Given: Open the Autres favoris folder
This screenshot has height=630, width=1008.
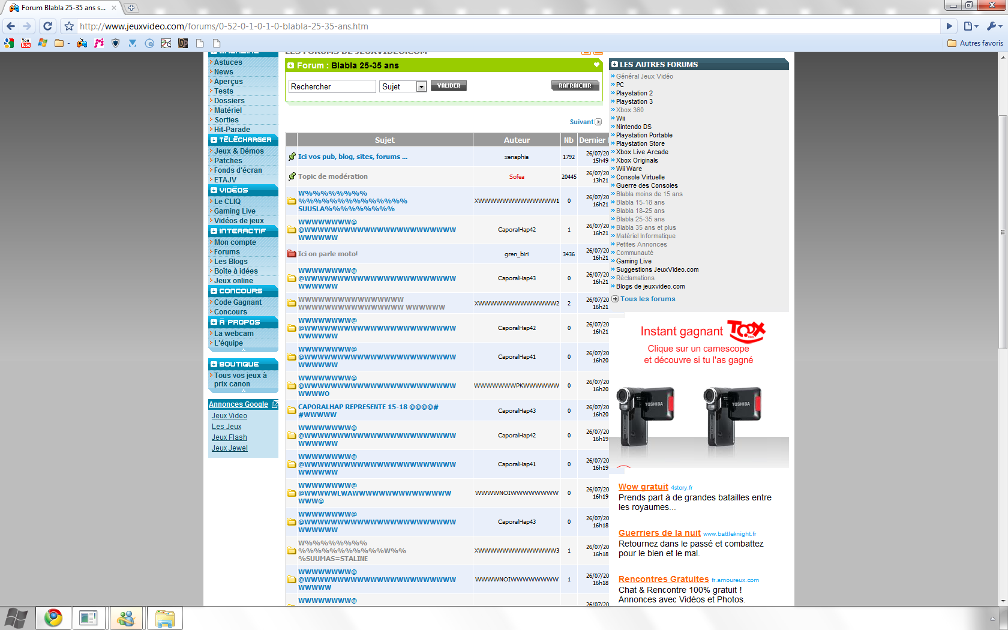Looking at the screenshot, I should pyautogui.click(x=975, y=43).
